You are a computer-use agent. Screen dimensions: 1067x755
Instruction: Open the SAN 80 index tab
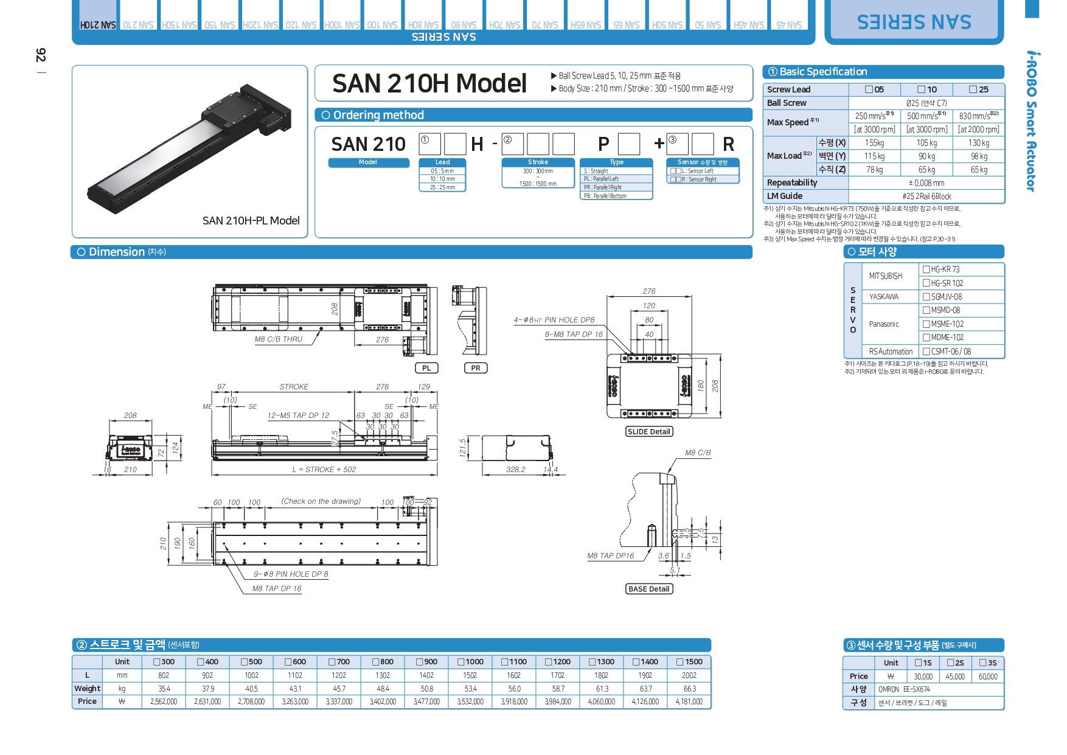[x=464, y=15]
